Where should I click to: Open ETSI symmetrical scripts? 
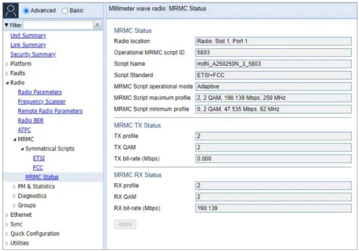[39, 158]
